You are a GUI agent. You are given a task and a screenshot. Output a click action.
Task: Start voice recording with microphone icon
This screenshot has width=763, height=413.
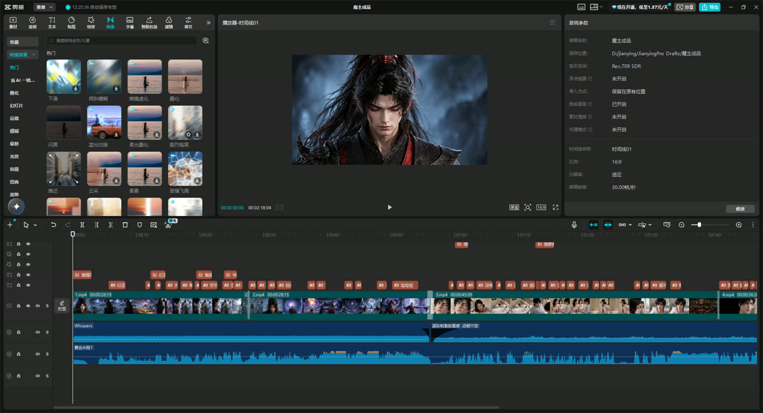pyautogui.click(x=574, y=225)
